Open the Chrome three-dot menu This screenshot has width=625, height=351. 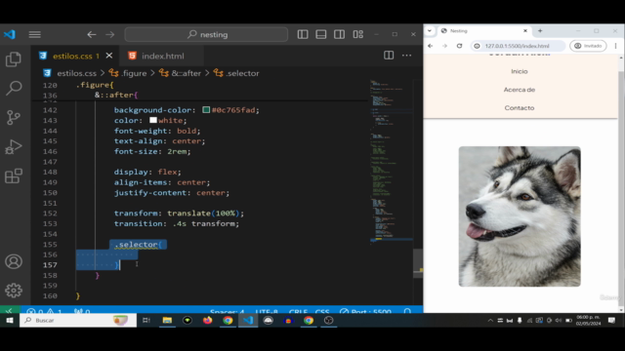pyautogui.click(x=616, y=46)
